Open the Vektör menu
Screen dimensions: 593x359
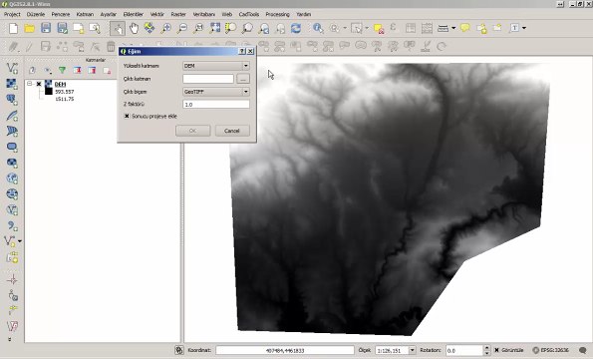point(156,14)
